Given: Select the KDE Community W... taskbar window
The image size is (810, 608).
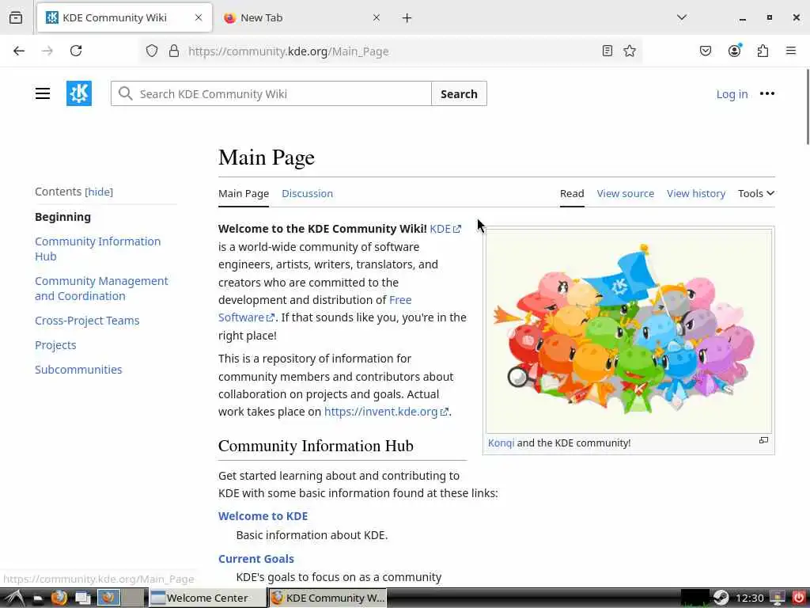Looking at the screenshot, I should pos(328,598).
